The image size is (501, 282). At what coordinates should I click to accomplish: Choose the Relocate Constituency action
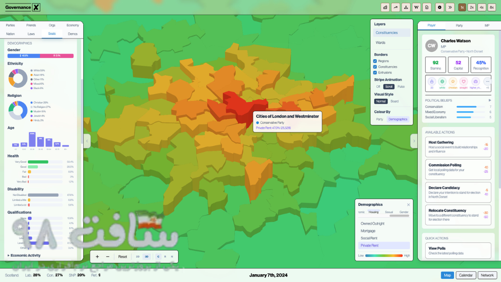(x=458, y=215)
